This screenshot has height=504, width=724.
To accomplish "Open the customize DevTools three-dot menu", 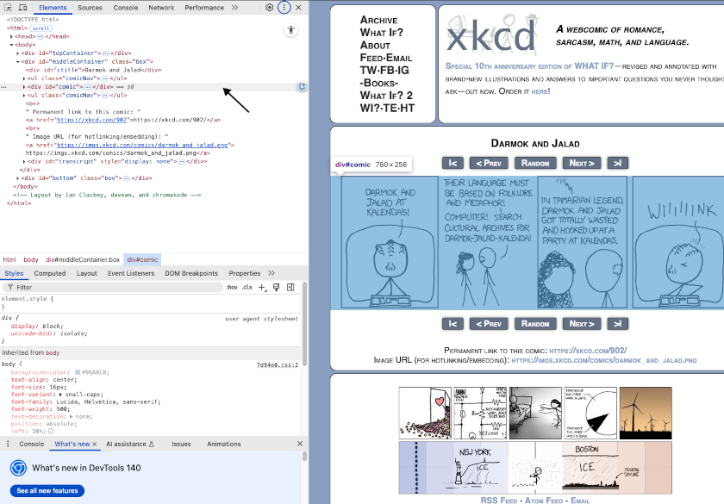I will coord(284,7).
